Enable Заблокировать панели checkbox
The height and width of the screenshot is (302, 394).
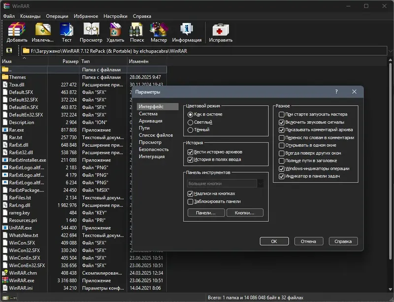(x=191, y=202)
